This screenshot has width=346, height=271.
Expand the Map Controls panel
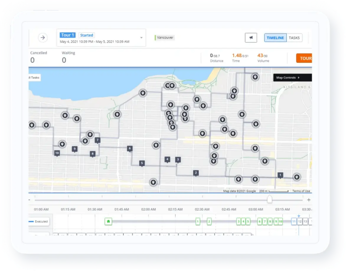[292, 78]
